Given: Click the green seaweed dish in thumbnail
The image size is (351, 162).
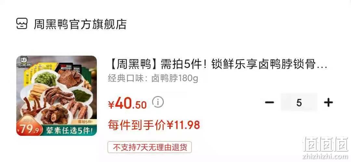Looking at the screenshot, I should click(83, 96).
